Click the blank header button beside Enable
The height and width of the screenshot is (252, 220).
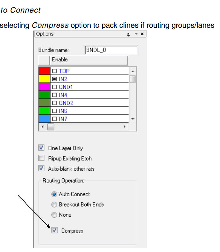(44, 60)
